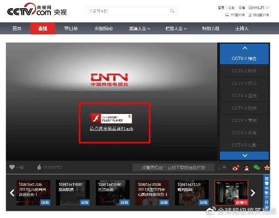This screenshot has width=279, height=218.
Task: Open the 主持人 nav tab
Action: [x=242, y=28]
